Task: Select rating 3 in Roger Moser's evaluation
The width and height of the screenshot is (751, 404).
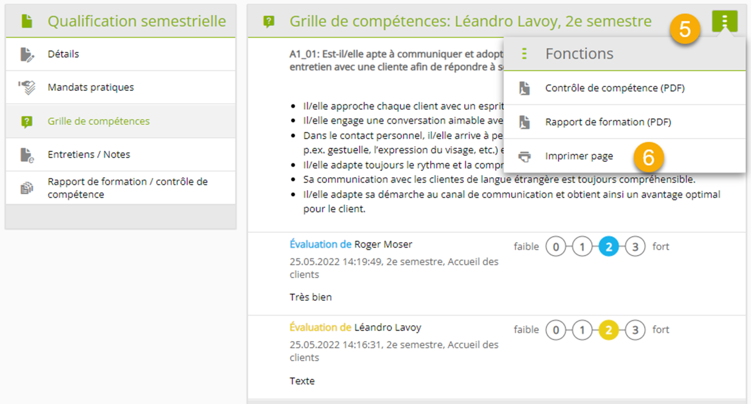Action: pos(635,247)
